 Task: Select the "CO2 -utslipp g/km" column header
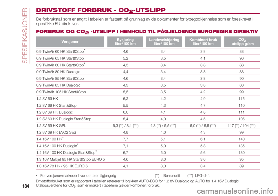[242, 42]
